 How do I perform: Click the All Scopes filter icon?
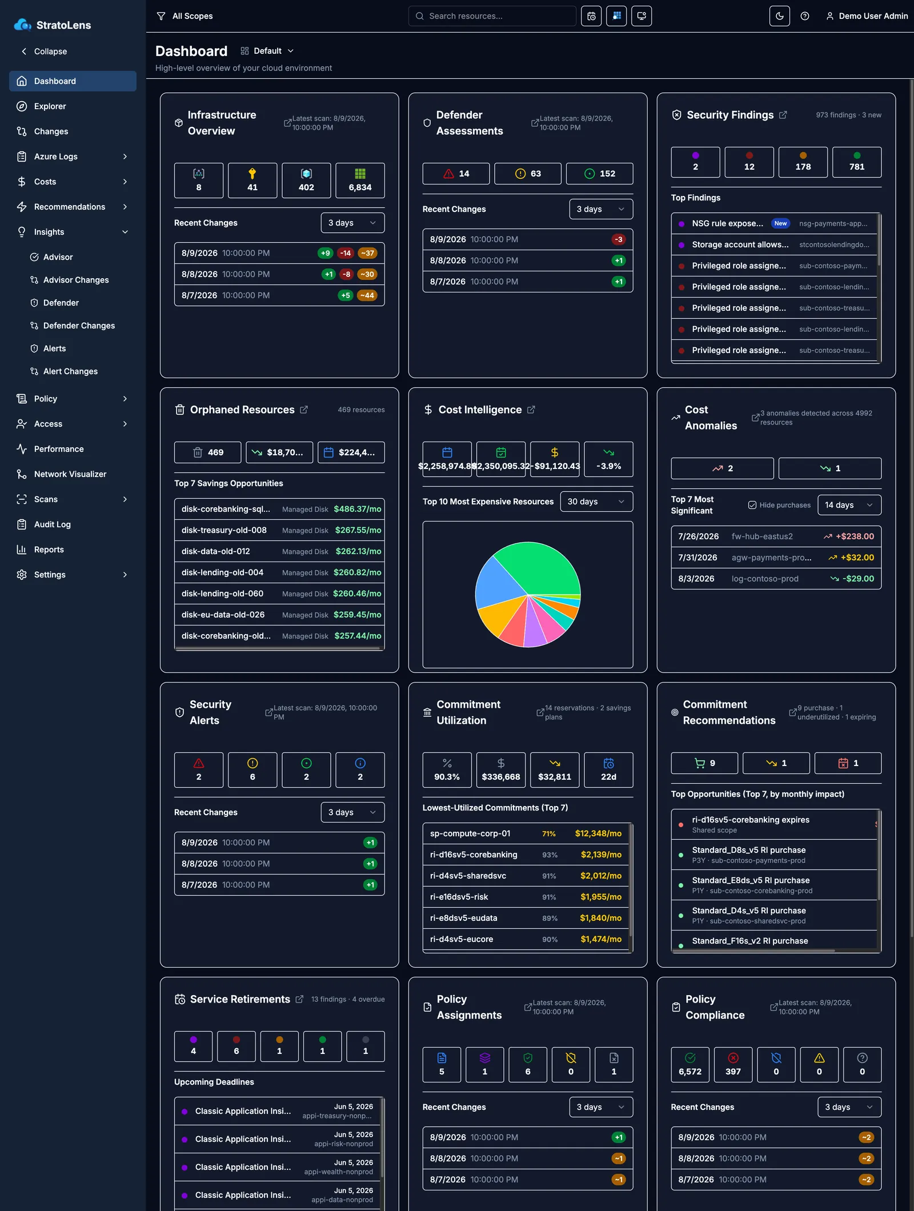point(161,16)
